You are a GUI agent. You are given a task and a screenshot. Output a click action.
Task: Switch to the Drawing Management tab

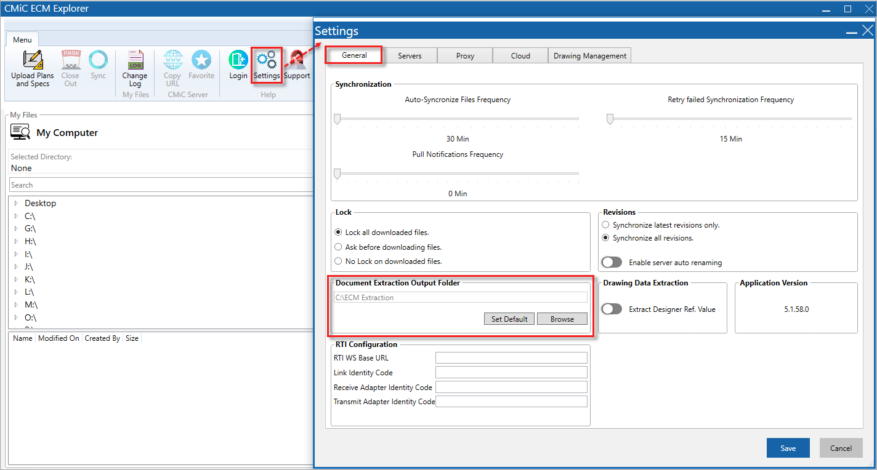[x=589, y=55]
